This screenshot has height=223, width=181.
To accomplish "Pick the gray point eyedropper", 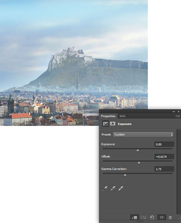I will click(113, 188).
